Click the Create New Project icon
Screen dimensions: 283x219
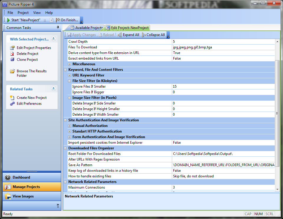[x=12, y=98]
